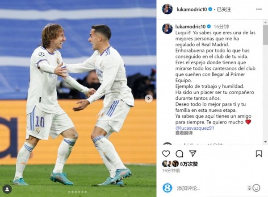Click the 添加评论 comment input field
Screen dimensions: 268x197
pyautogui.click(x=210, y=188)
